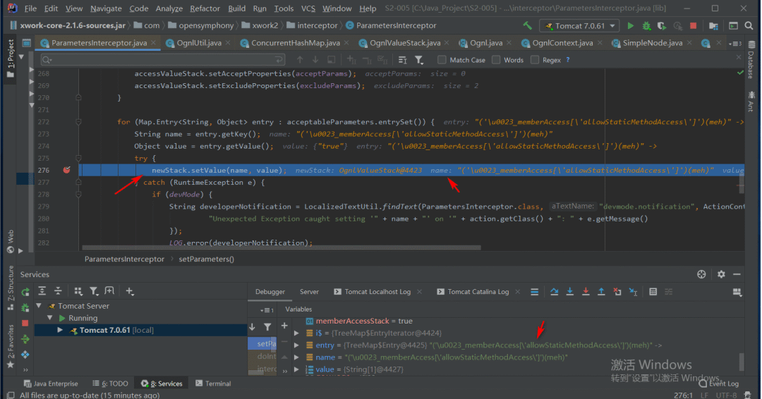Click New Watch plus icon in Variables

(x=284, y=326)
